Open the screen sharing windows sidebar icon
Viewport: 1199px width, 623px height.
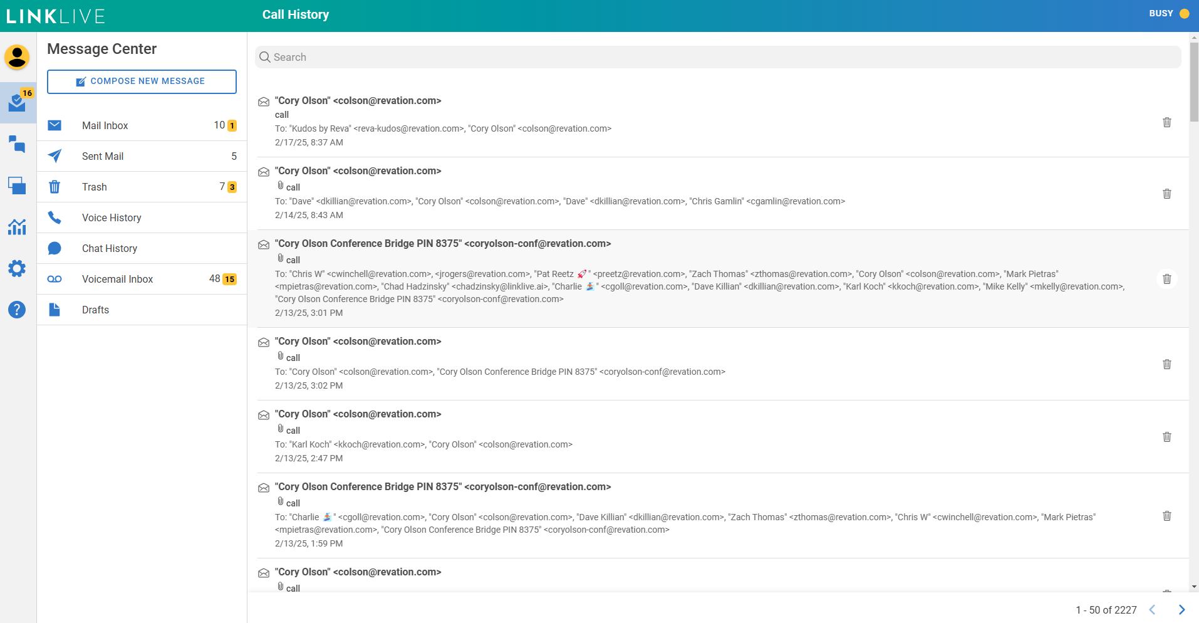pos(17,186)
